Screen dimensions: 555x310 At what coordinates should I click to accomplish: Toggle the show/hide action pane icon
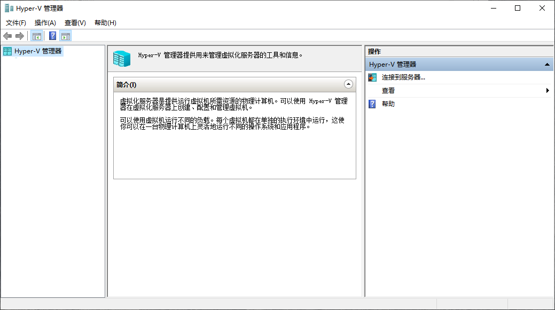tap(66, 36)
